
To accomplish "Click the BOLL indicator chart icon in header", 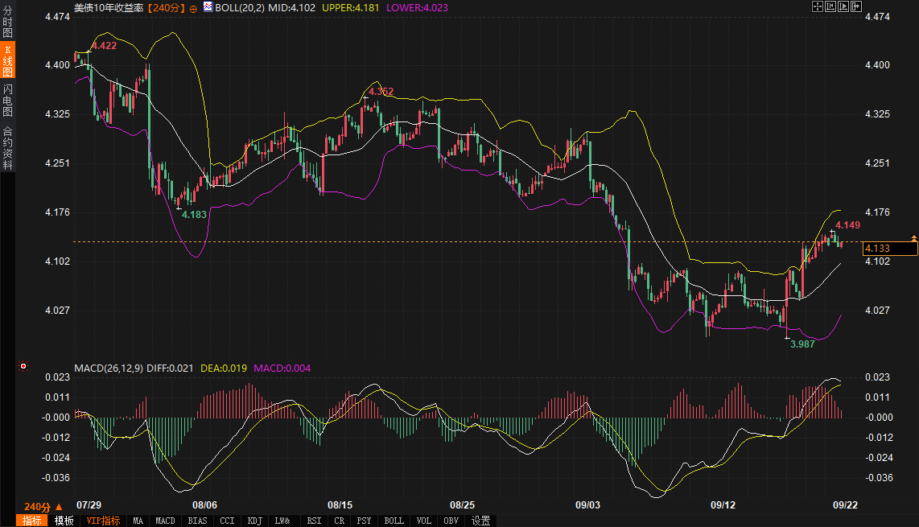I will (208, 7).
